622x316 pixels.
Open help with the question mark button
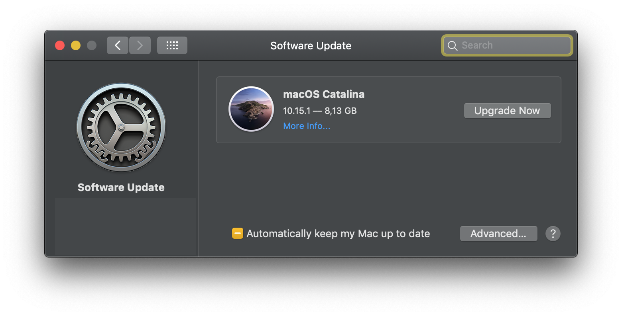(553, 234)
